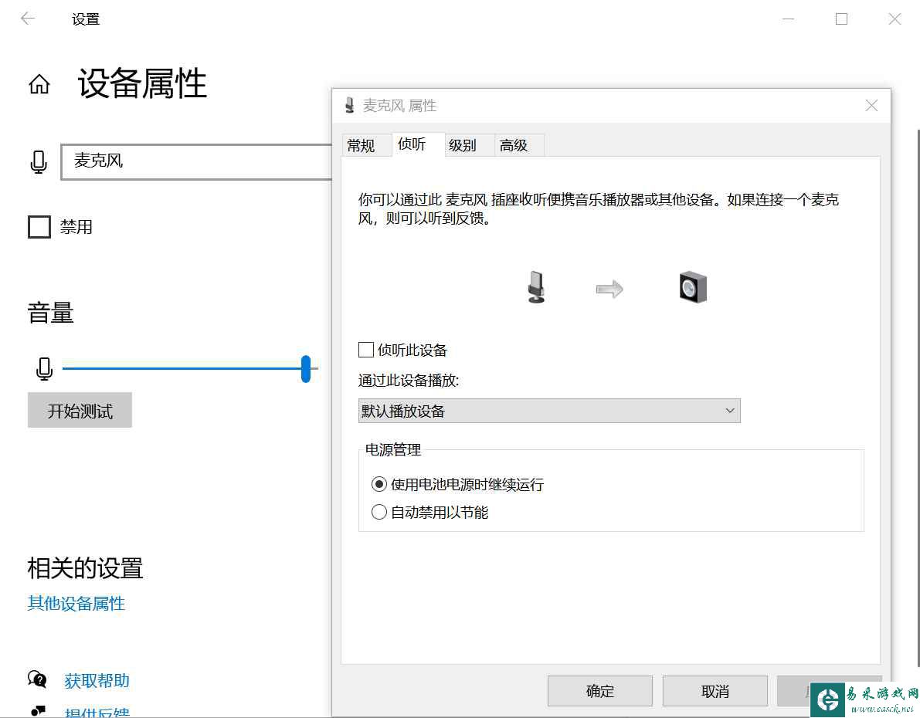Go to Settings home via house icon
The width and height of the screenshot is (920, 718).
[x=39, y=84]
